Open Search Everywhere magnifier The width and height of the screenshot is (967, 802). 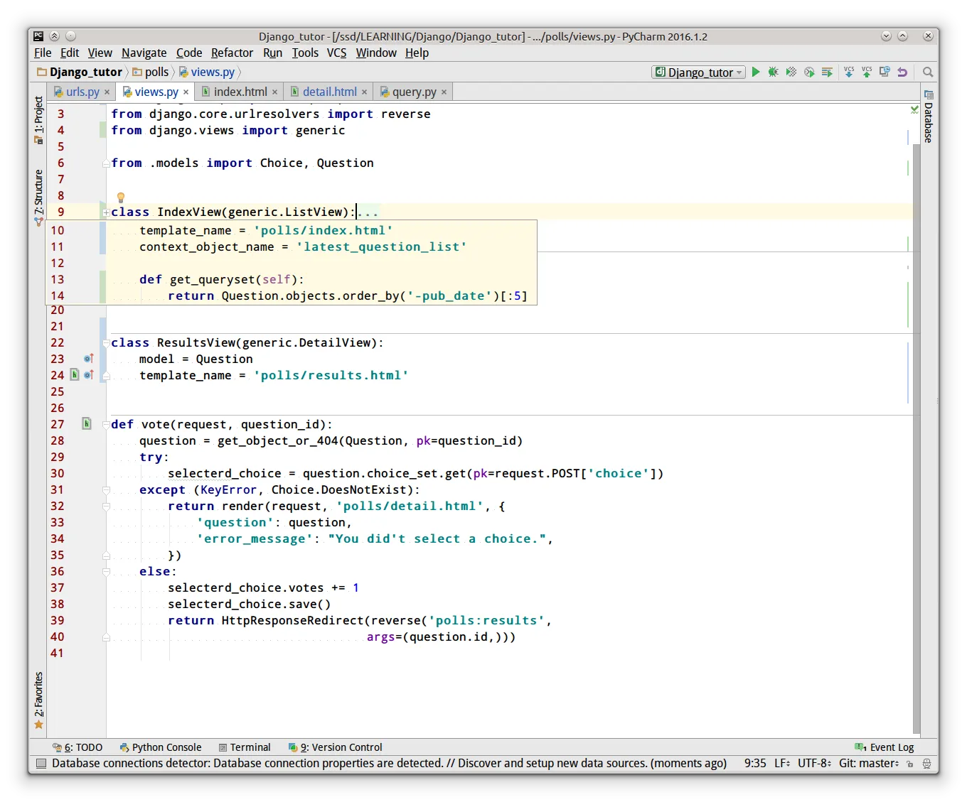[928, 72]
